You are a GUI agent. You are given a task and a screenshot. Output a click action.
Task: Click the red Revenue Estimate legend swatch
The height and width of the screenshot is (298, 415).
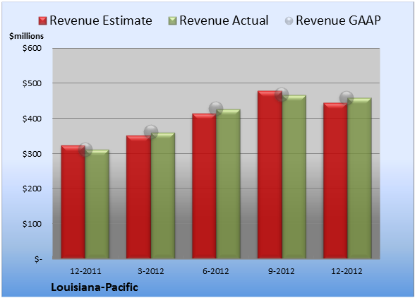coord(42,21)
